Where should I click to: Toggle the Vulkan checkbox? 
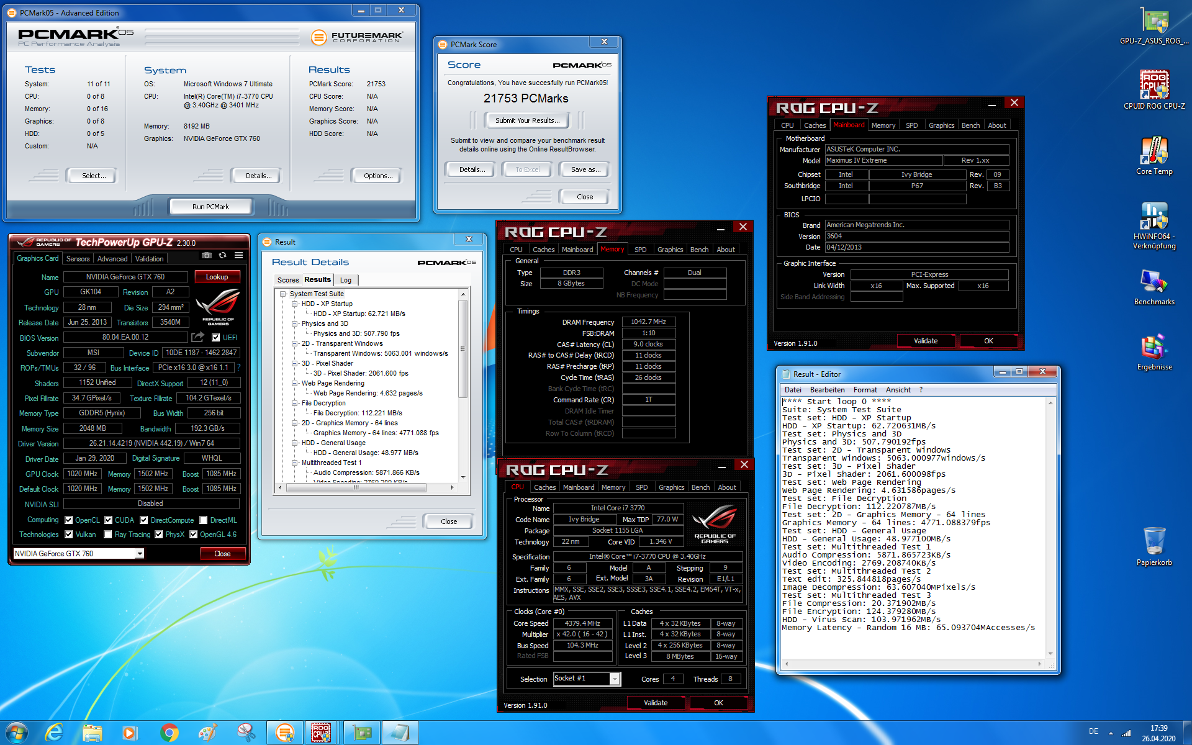[x=69, y=535]
